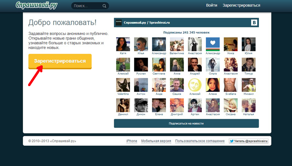Viewport: 292px width, 166px height.
Task: Open the Войти login link
Action: click(x=211, y=5)
